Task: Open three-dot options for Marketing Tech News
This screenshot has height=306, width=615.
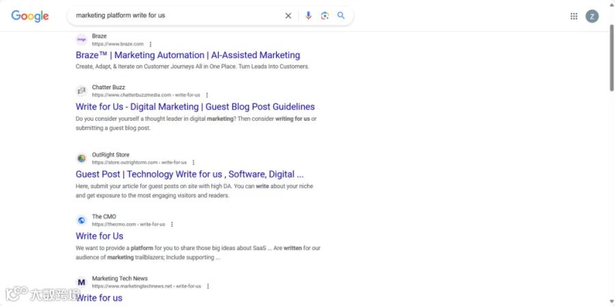Action: pyautogui.click(x=208, y=286)
